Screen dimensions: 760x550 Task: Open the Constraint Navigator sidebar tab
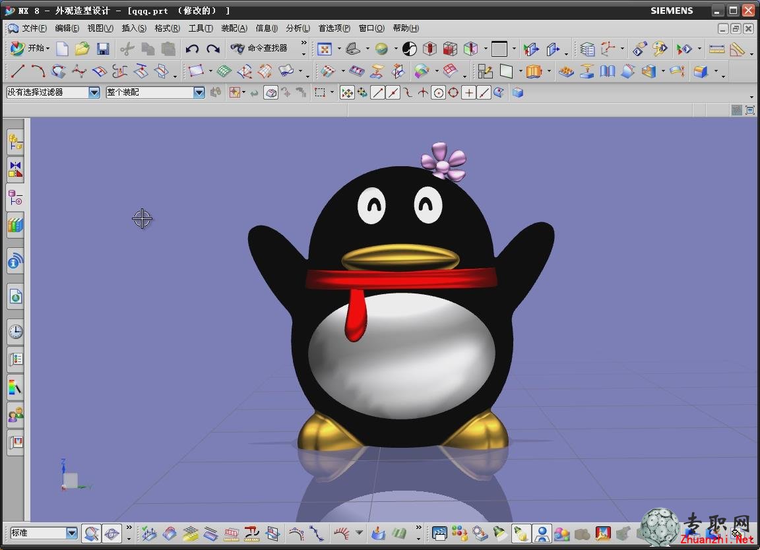click(x=16, y=170)
